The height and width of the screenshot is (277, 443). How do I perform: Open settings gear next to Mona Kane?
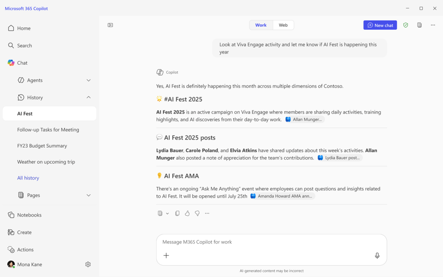88,264
